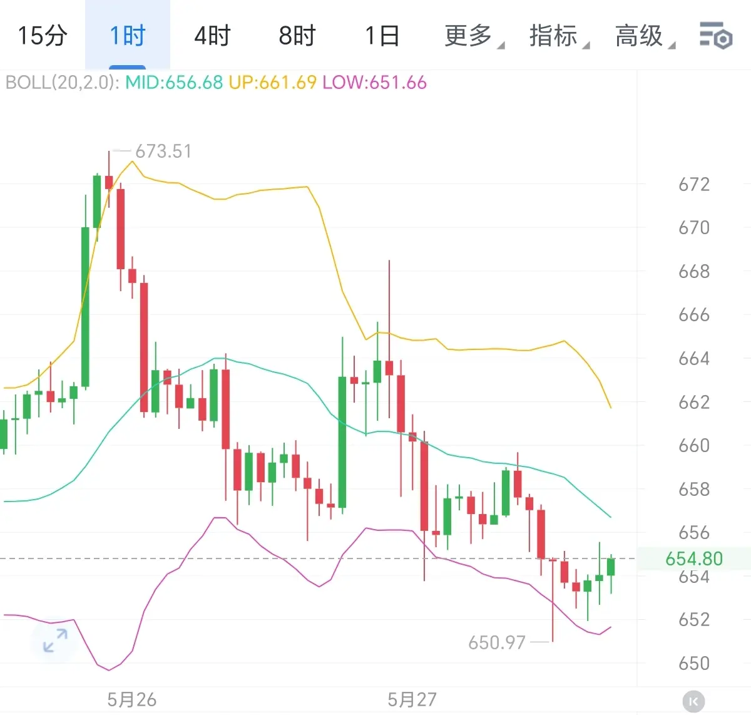
Task: Tap the 650.97 low price marker
Action: 497,643
